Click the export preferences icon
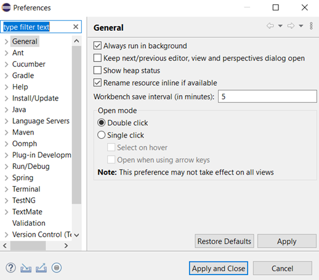Viewport: 319px width, 280px height. (41, 268)
